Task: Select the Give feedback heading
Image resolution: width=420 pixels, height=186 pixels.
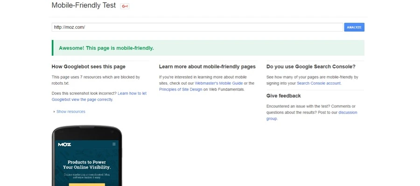Action: 283,96
